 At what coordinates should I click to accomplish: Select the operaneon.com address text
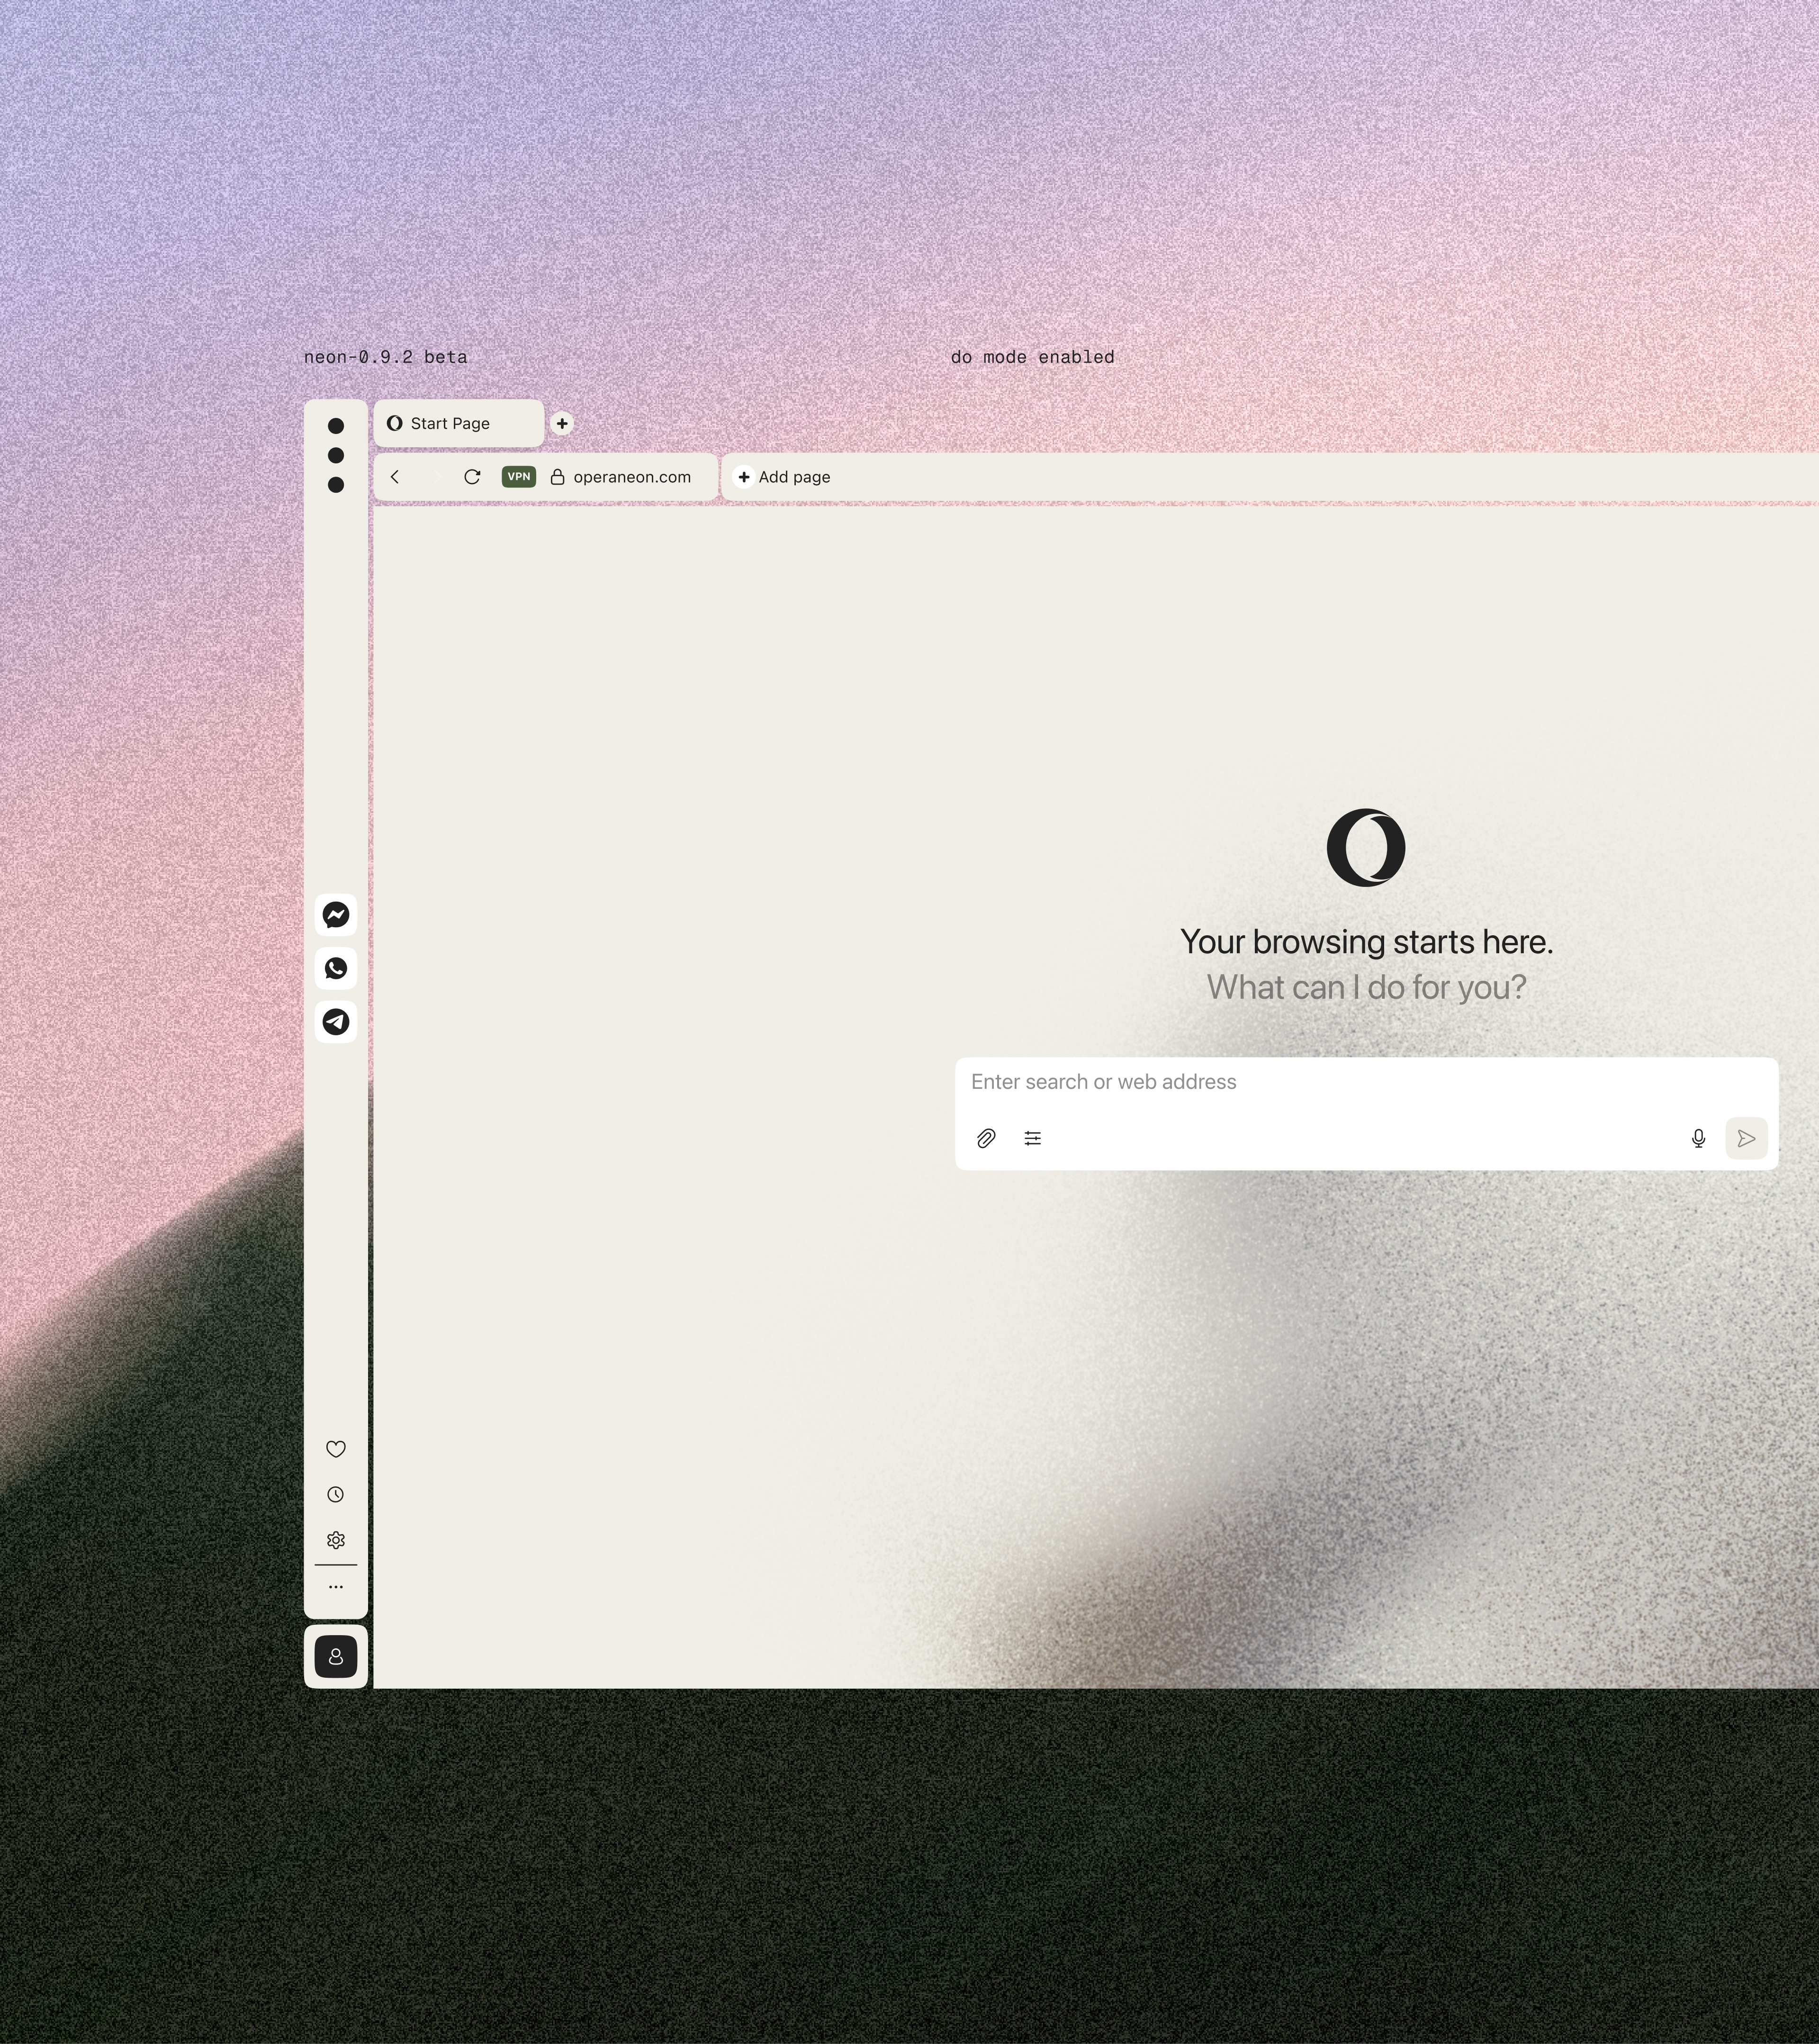(632, 477)
